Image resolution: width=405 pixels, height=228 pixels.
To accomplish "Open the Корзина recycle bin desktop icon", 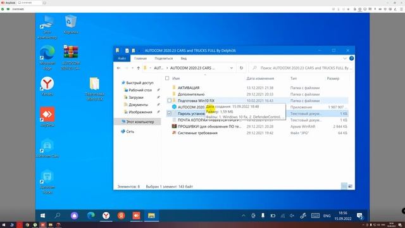I will 71,25.
